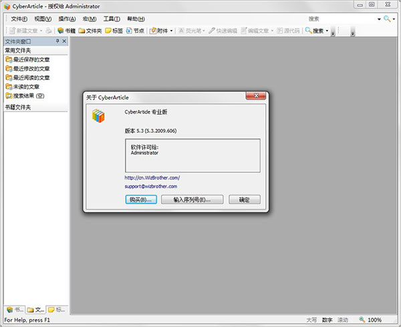Select 最近修改的文章 folder
This screenshot has height=327, width=401.
tap(27, 69)
